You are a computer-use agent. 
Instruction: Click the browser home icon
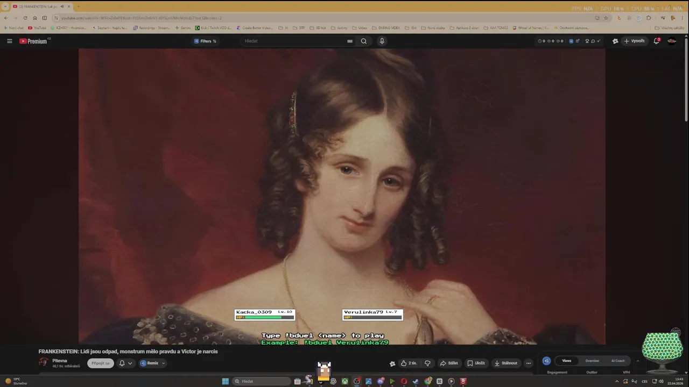35,18
